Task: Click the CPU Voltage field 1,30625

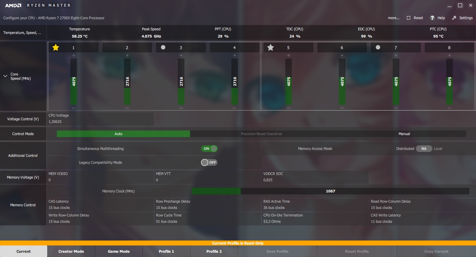Action: pos(100,119)
